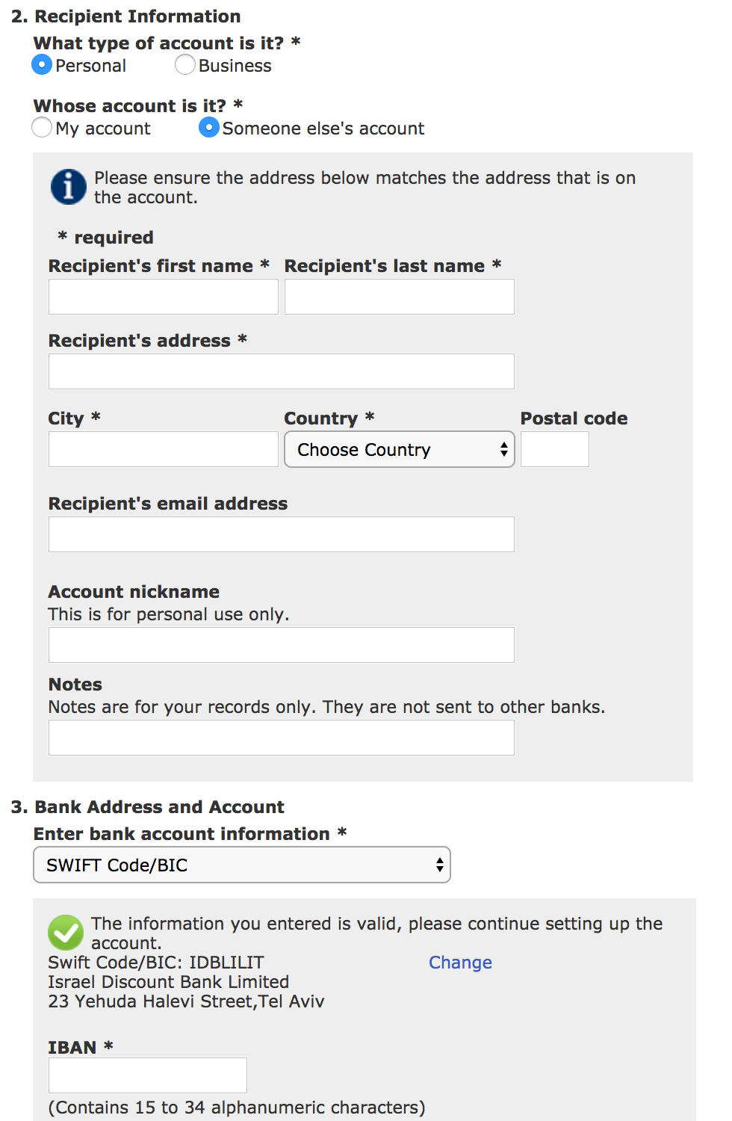Select the Business account type
This screenshot has height=1121, width=732.
click(x=185, y=65)
